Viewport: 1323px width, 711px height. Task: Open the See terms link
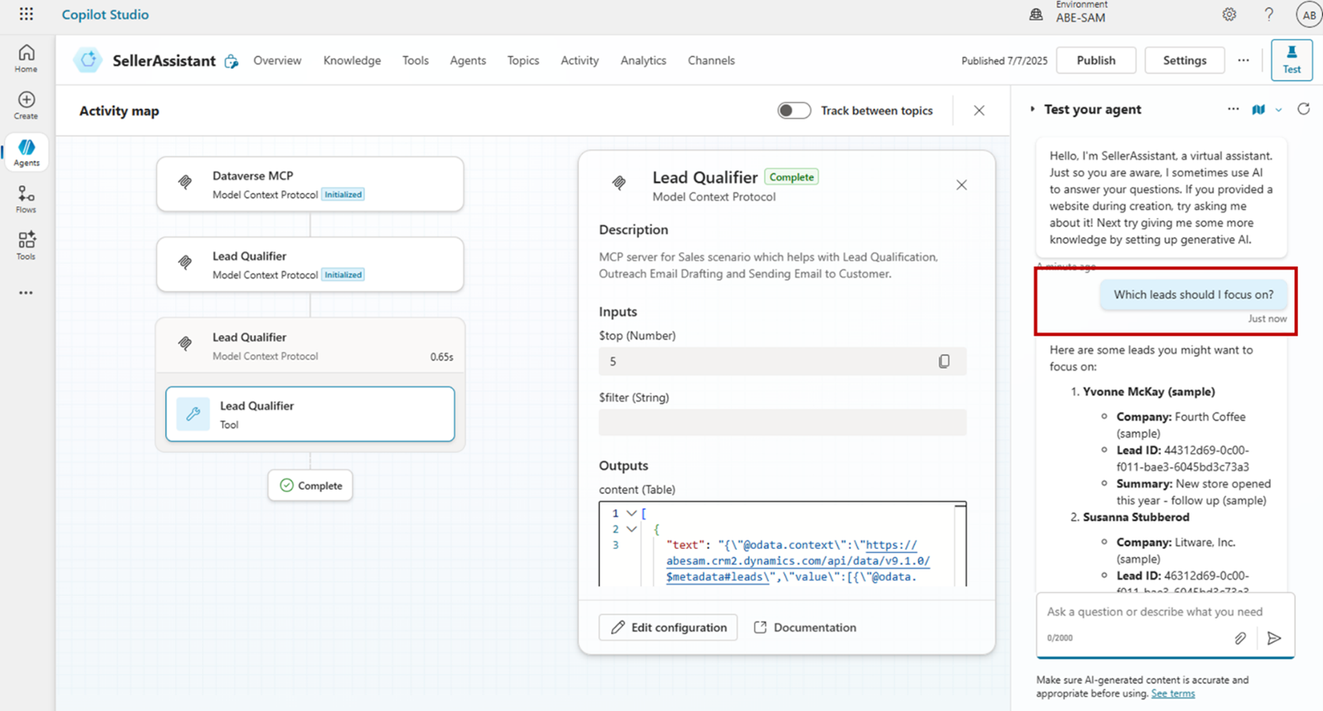(1172, 694)
